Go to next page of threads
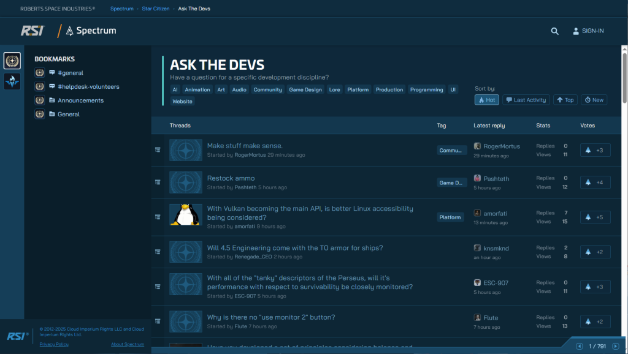The height and width of the screenshot is (354, 628). coord(615,346)
